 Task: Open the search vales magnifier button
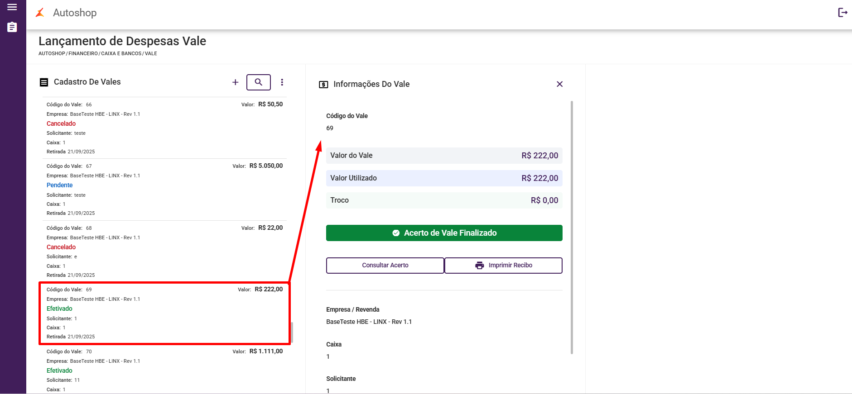pos(259,82)
